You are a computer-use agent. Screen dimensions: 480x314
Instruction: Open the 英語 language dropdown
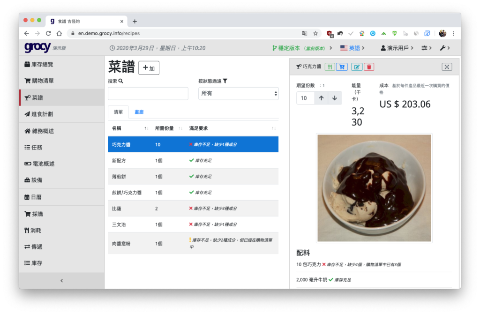point(352,48)
